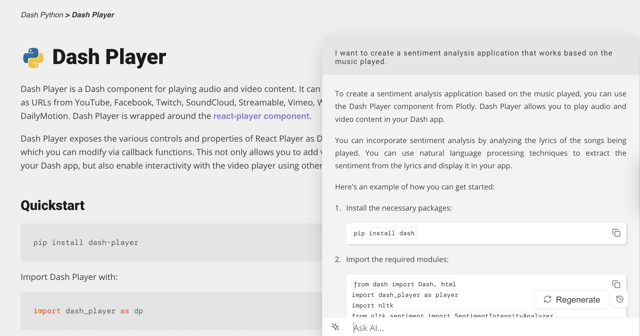Click the Regenerate icon button
The width and height of the screenshot is (640, 336).
(548, 299)
